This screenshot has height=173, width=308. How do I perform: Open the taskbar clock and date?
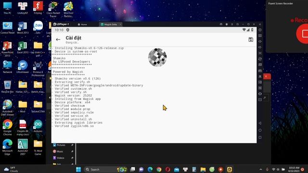click(x=294, y=170)
